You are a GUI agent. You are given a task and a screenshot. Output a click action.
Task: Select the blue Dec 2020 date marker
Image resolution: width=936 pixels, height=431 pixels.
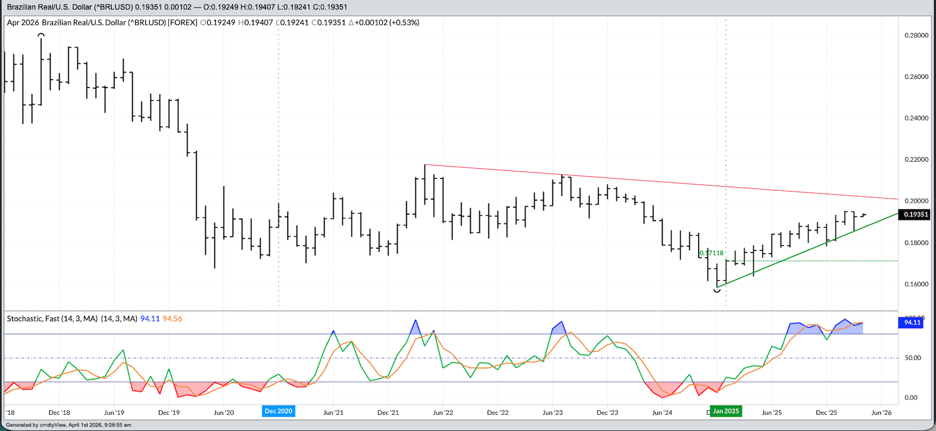[x=278, y=412]
